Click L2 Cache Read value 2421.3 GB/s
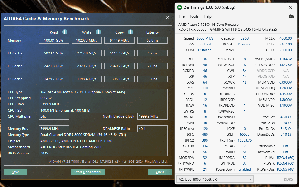The height and width of the screenshot is (187, 299). pos(54,66)
